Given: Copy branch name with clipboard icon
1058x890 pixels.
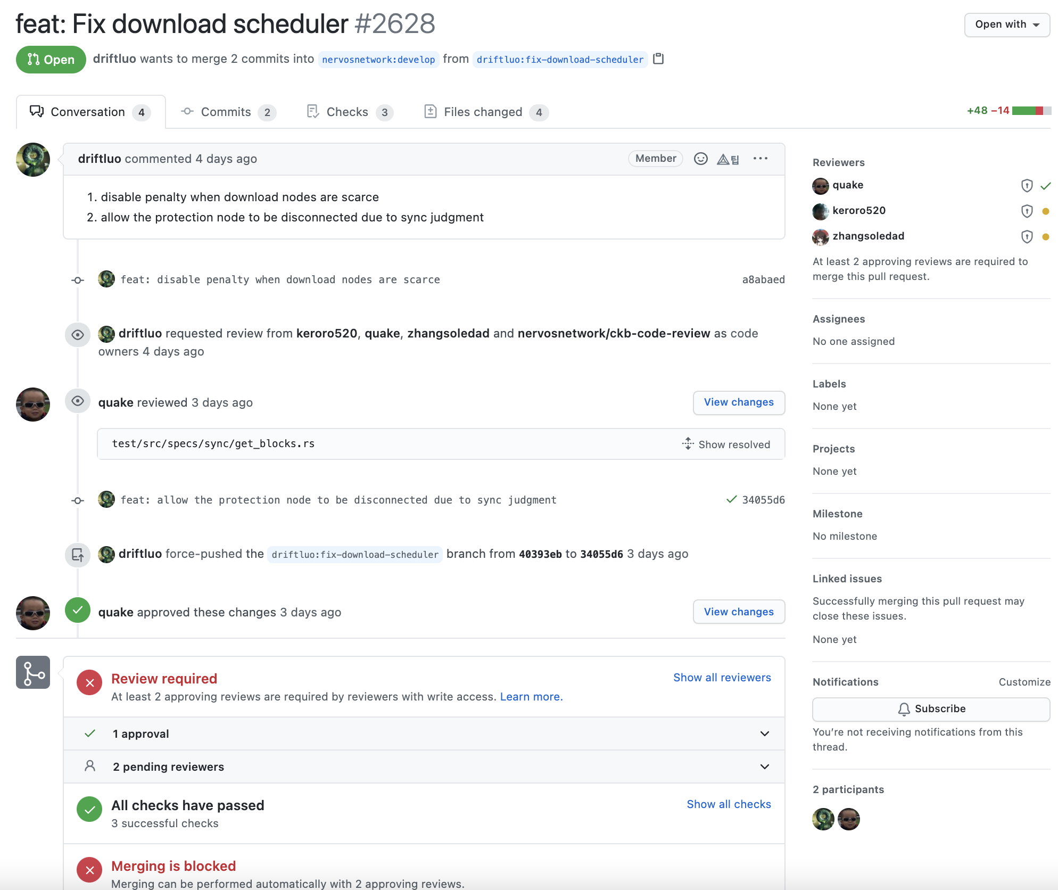Looking at the screenshot, I should (x=658, y=59).
